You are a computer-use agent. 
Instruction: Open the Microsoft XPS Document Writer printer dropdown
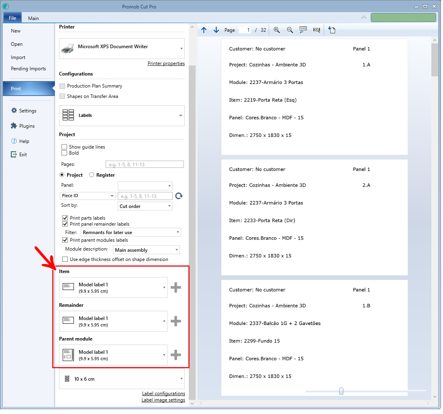pyautogui.click(x=122, y=49)
